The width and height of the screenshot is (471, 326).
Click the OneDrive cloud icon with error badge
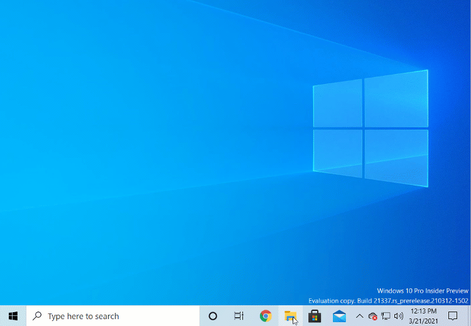tap(372, 316)
